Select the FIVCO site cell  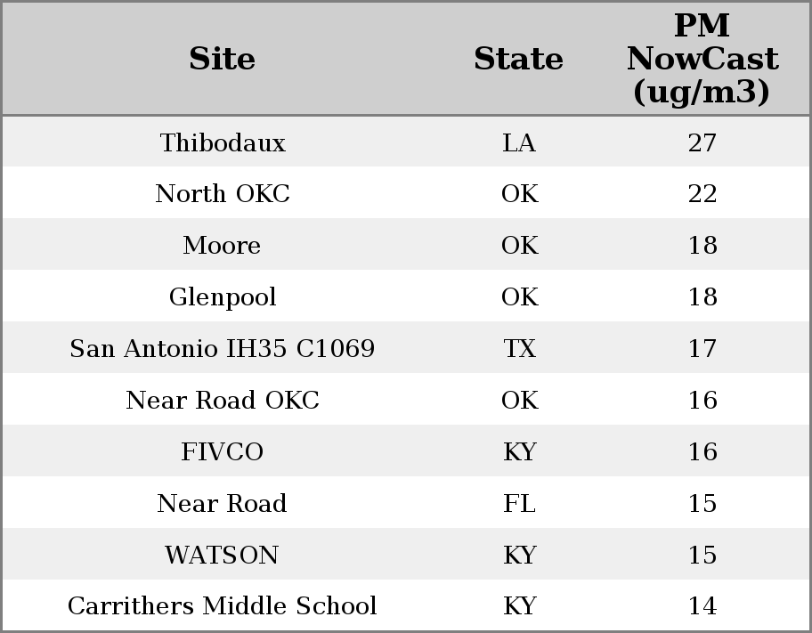[x=223, y=452]
